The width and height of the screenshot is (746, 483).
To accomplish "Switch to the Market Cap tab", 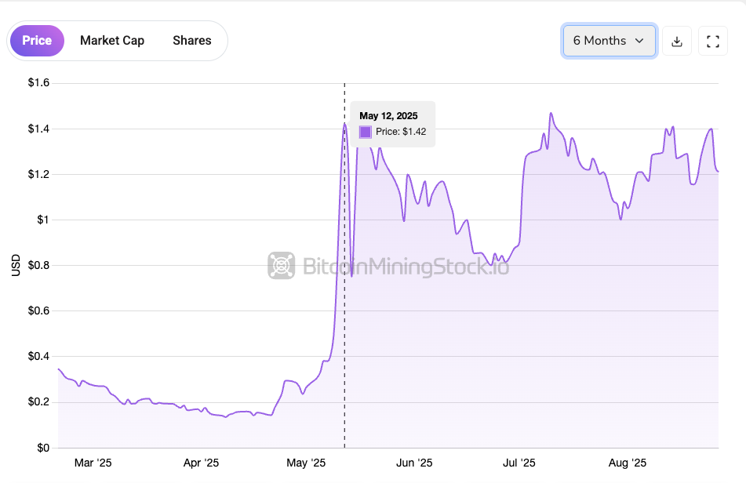I will (x=112, y=41).
